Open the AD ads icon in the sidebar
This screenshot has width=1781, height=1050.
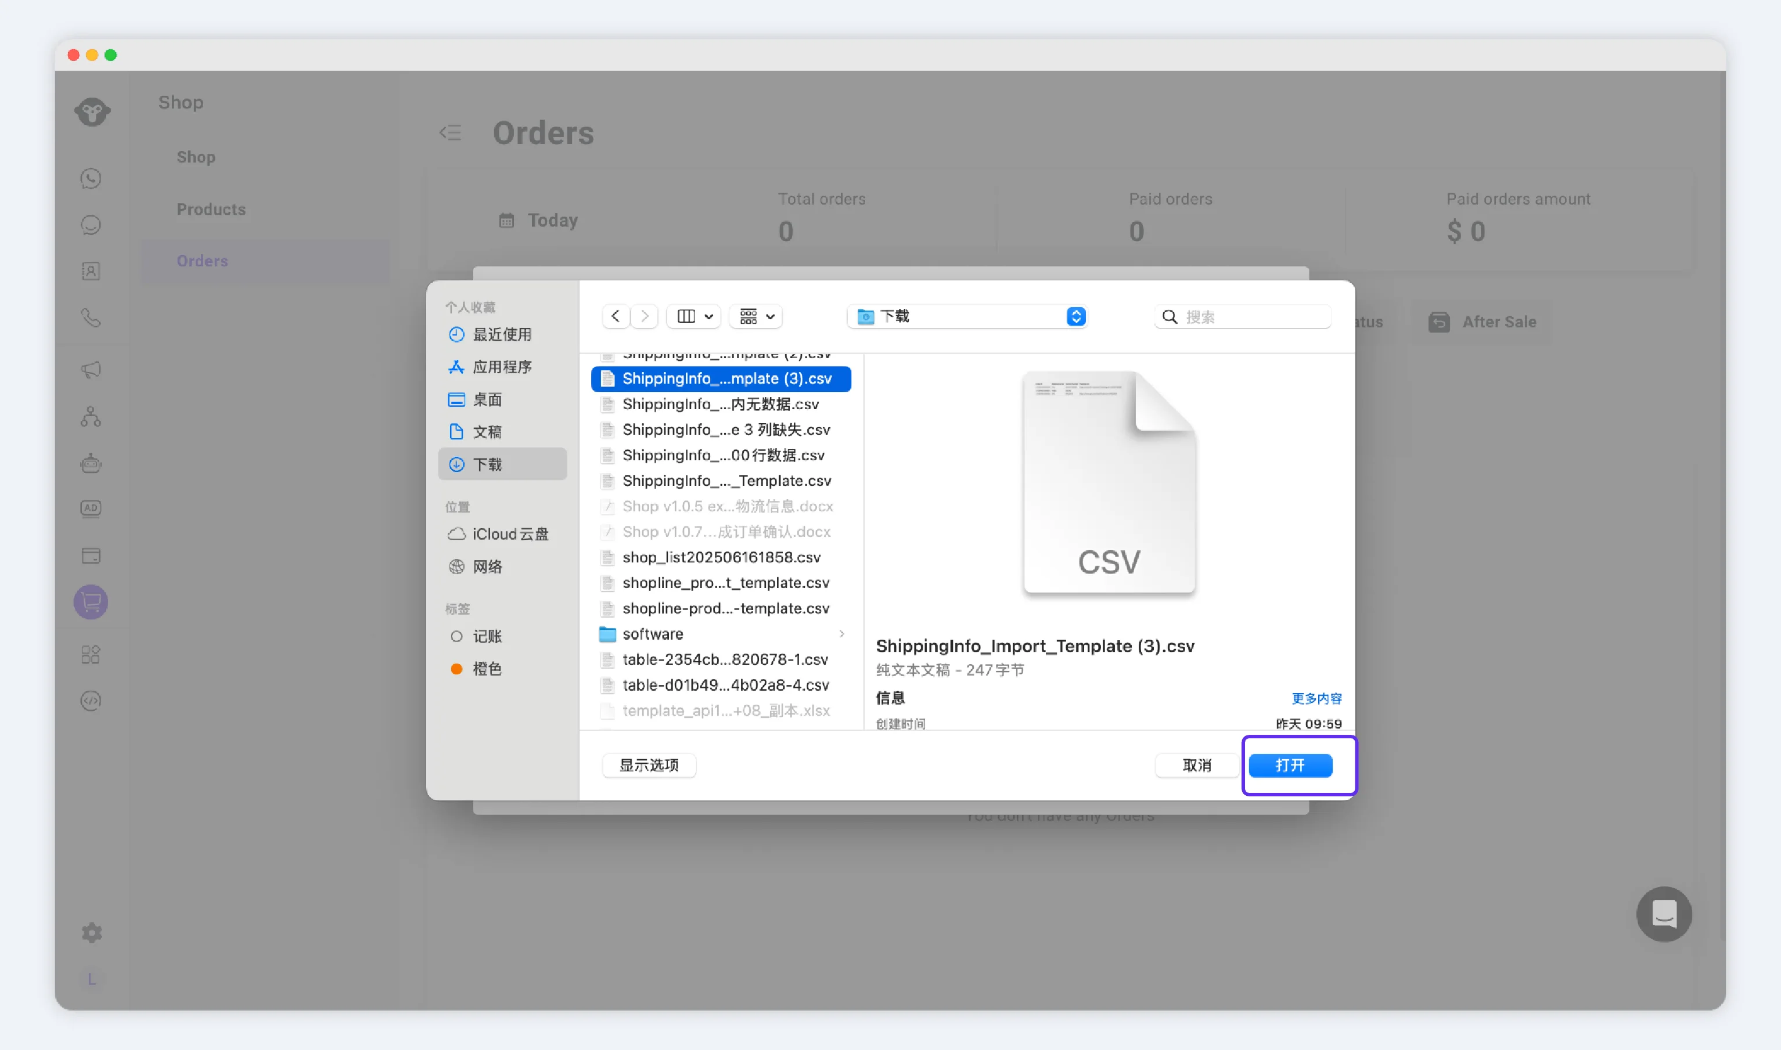coord(91,508)
